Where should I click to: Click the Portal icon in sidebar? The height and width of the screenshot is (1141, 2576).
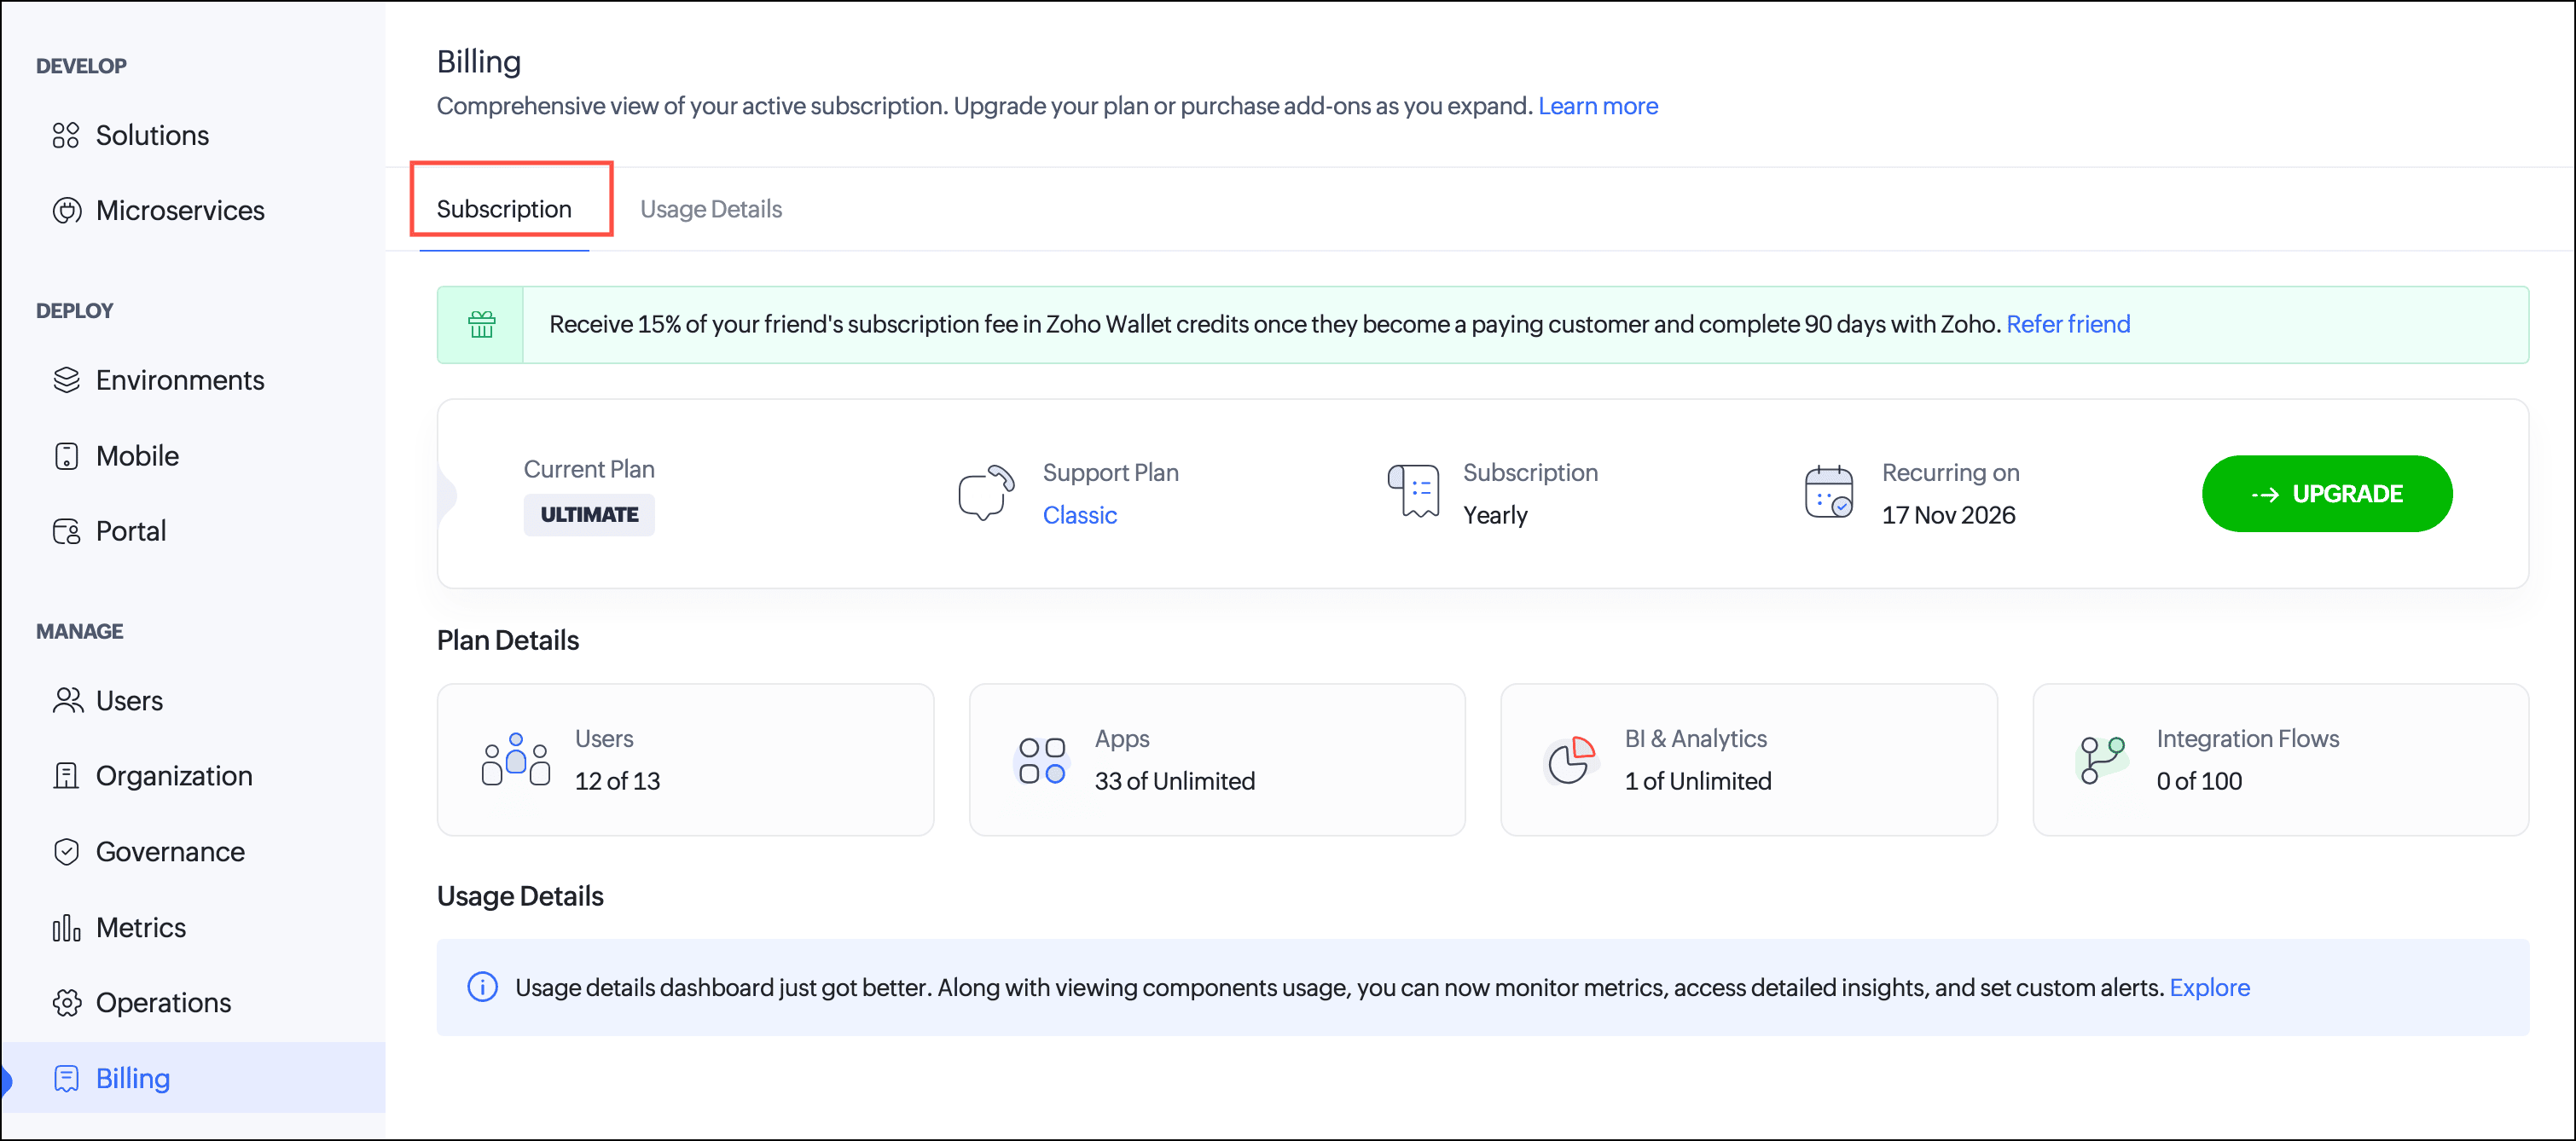click(x=66, y=531)
